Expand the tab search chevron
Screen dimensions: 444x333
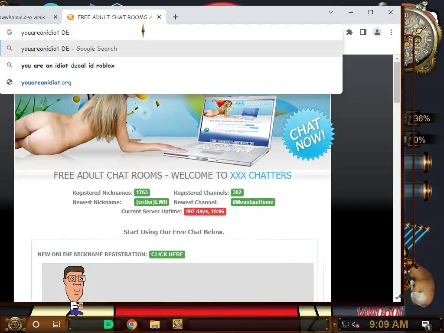pyautogui.click(x=331, y=12)
